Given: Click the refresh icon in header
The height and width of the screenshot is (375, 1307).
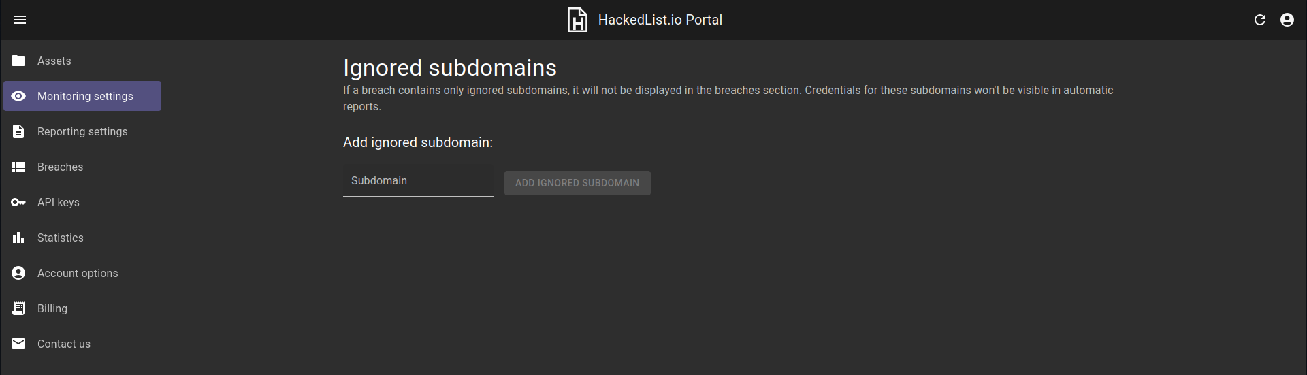Looking at the screenshot, I should [x=1260, y=20].
